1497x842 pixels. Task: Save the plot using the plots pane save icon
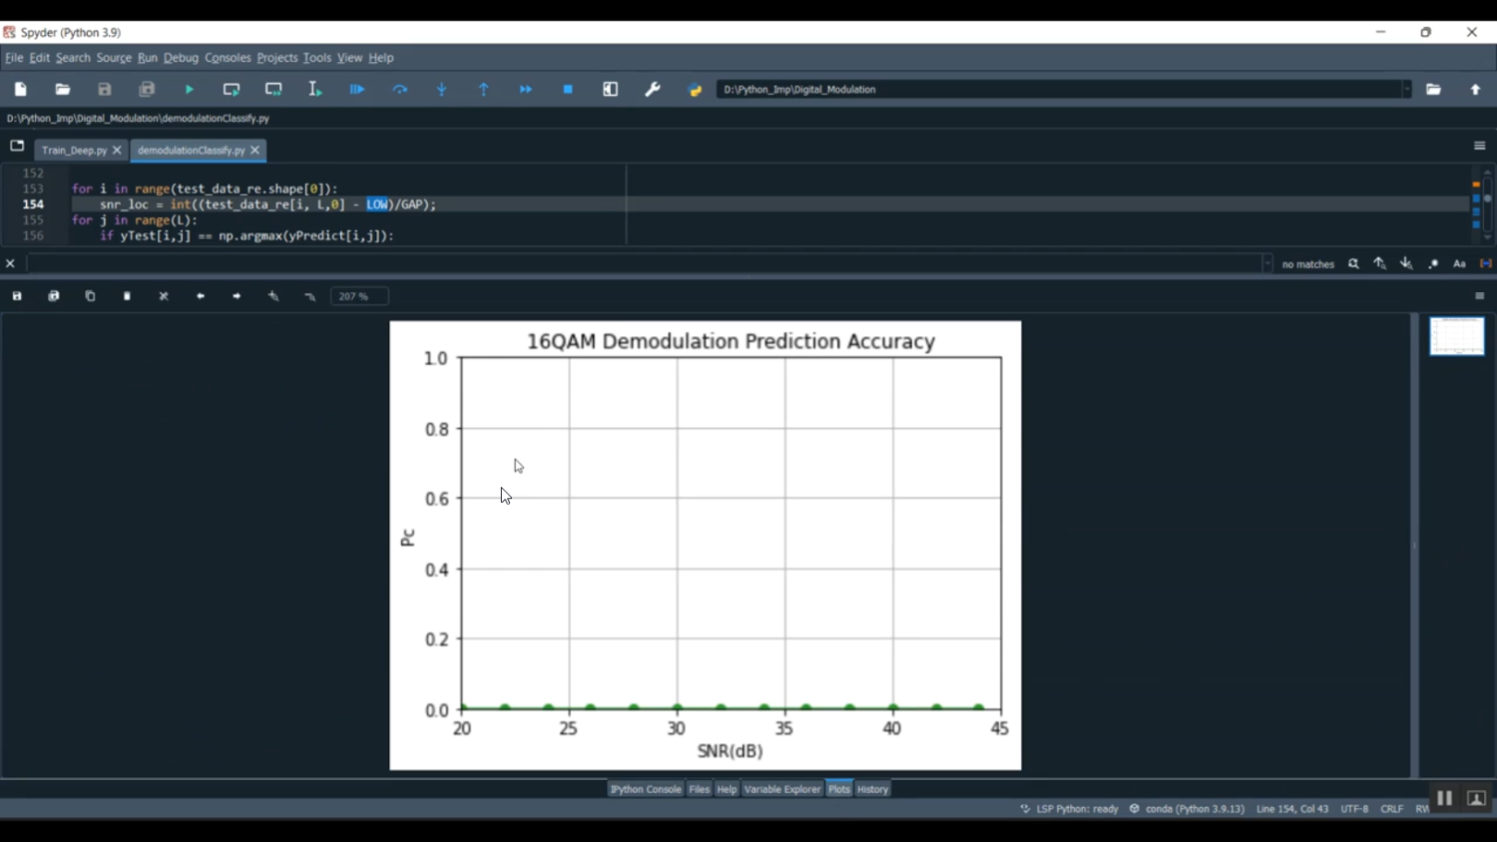[17, 296]
